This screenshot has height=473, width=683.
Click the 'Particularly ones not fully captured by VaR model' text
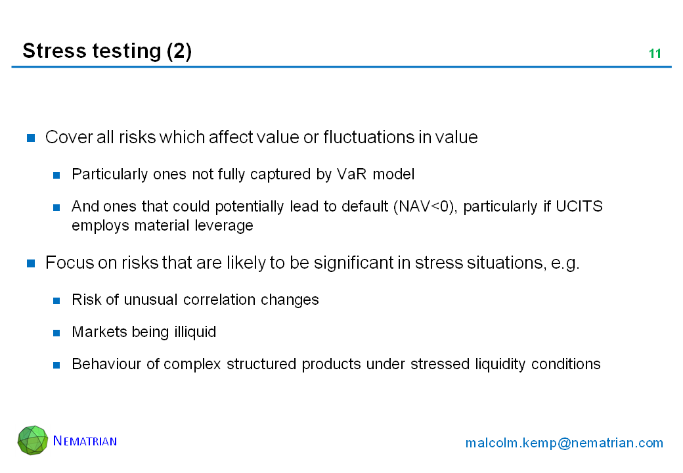tap(243, 174)
